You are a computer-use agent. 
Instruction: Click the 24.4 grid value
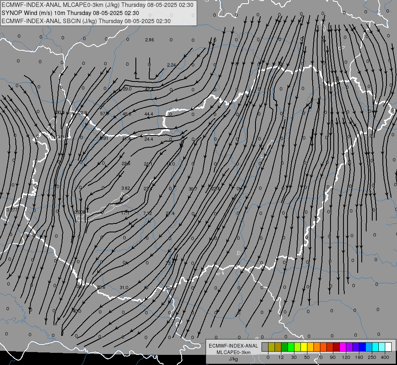[x=149, y=139]
